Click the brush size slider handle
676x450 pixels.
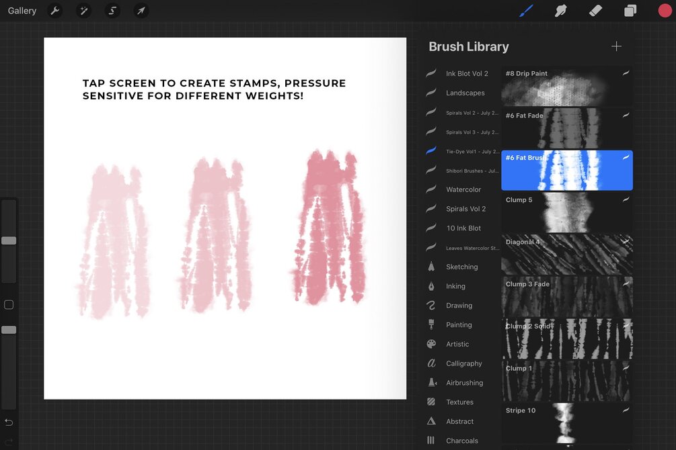coord(9,240)
